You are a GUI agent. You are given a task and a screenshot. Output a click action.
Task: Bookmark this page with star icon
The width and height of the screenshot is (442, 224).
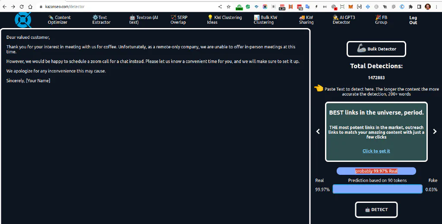229,6
